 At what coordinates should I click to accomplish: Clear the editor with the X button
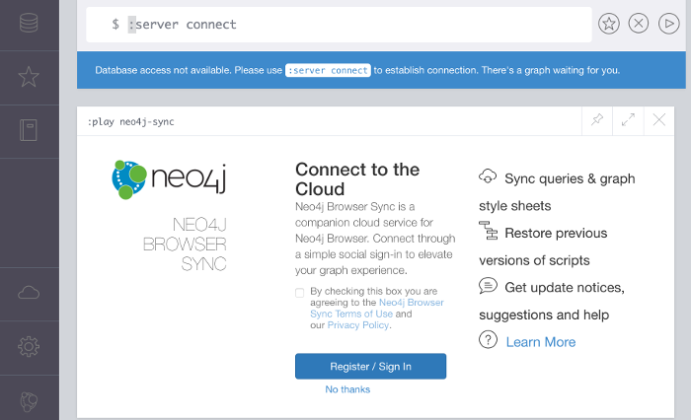639,24
